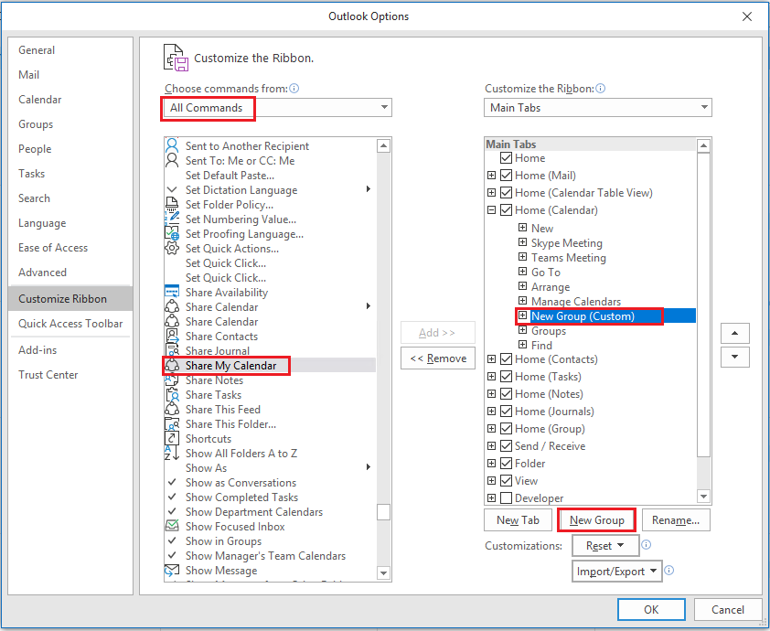
Task: Expand the New Group (Custom) node
Action: coord(522,315)
